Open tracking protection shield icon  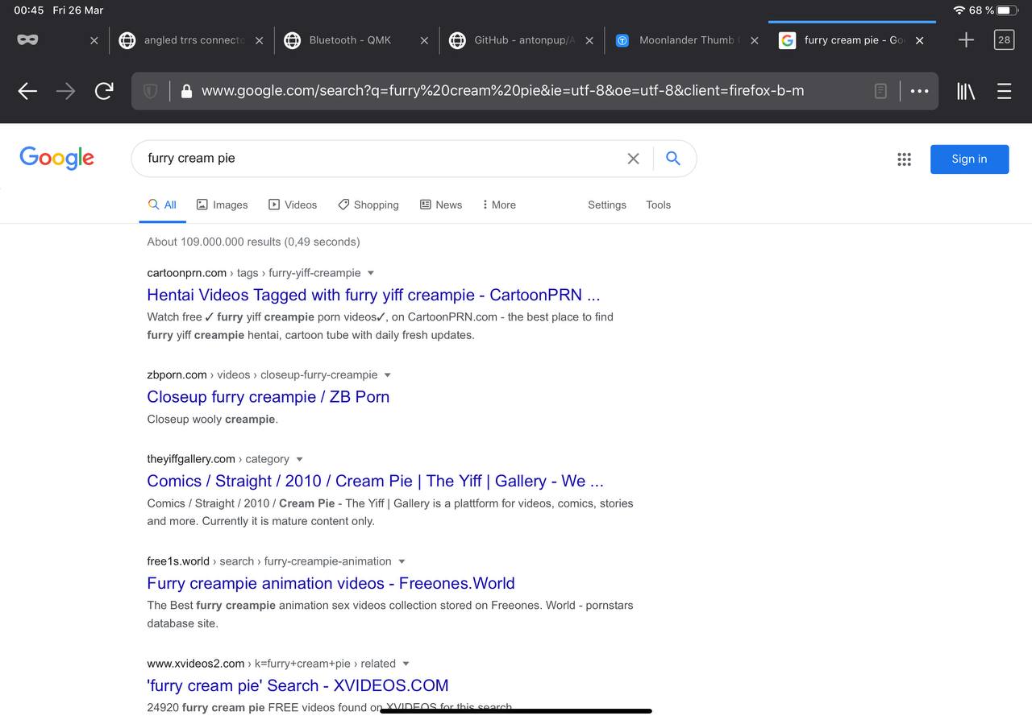tap(150, 91)
